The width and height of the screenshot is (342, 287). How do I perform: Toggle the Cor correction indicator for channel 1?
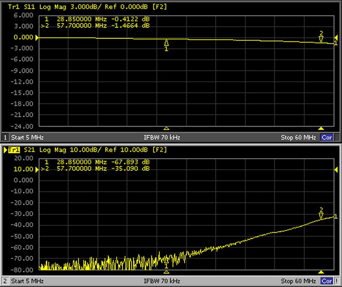(x=327, y=137)
